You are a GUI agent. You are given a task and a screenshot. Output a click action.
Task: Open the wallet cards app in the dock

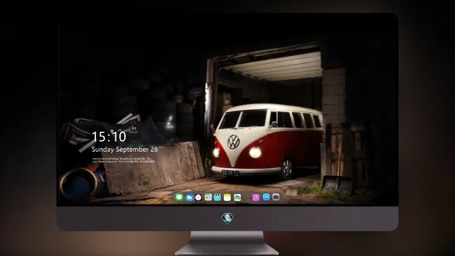point(237,197)
